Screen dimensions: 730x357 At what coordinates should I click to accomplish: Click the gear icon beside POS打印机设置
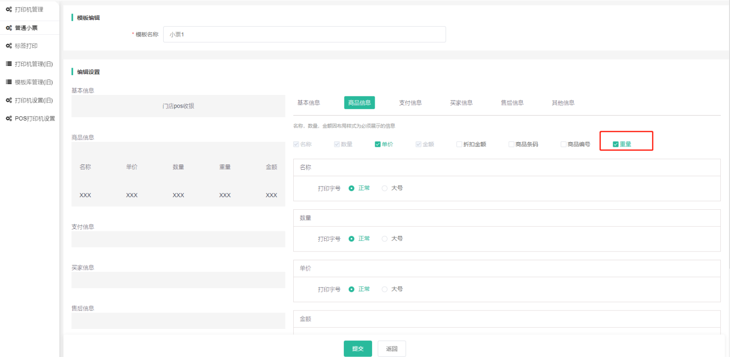(9, 118)
